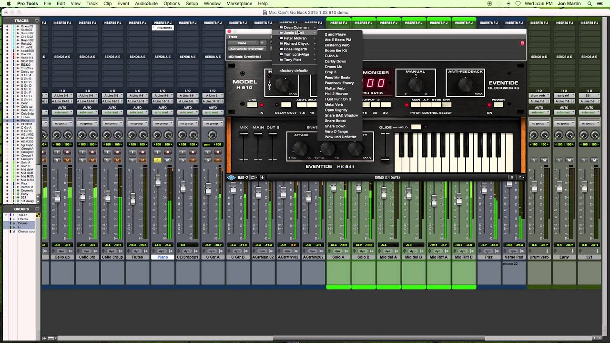The height and width of the screenshot is (343, 610).
Task: Click the Pizz track name button
Action: click(x=488, y=257)
